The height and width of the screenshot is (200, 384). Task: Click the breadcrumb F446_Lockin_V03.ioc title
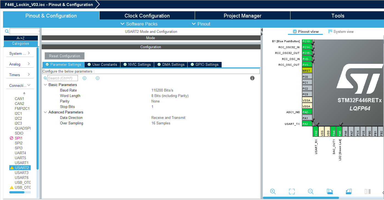[x=49, y=4]
